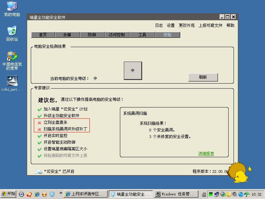
Task: Click the green task manager tray icon
Action: tap(211, 194)
